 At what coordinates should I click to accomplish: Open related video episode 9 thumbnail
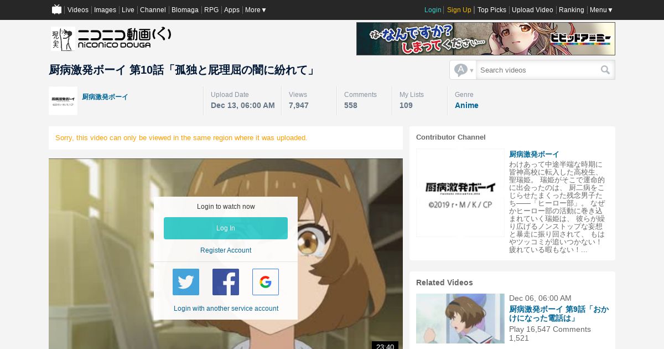click(460, 319)
